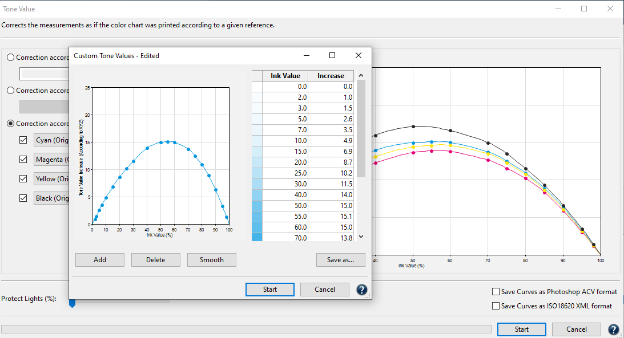Close the Tone Value window
624x338 pixels.
tap(610, 9)
